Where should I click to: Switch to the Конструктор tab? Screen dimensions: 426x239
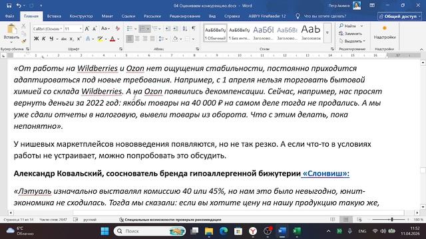click(x=81, y=16)
